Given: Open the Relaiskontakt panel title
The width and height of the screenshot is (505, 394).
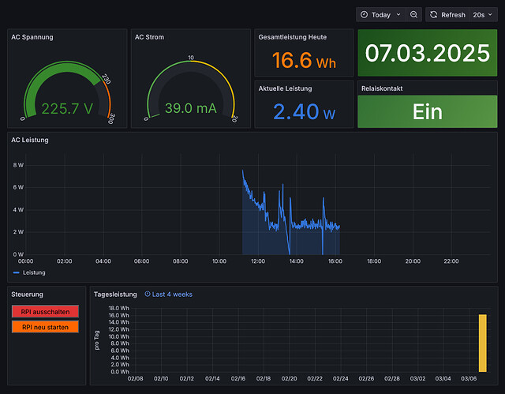Looking at the screenshot, I should [x=382, y=88].
